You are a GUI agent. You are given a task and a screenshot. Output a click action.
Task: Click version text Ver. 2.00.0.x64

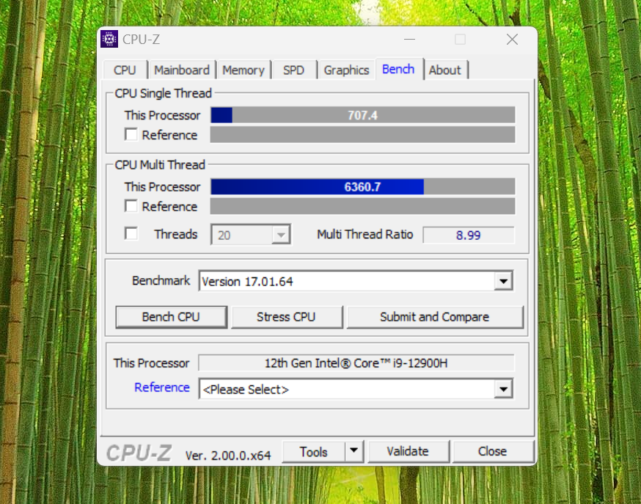coord(227,455)
